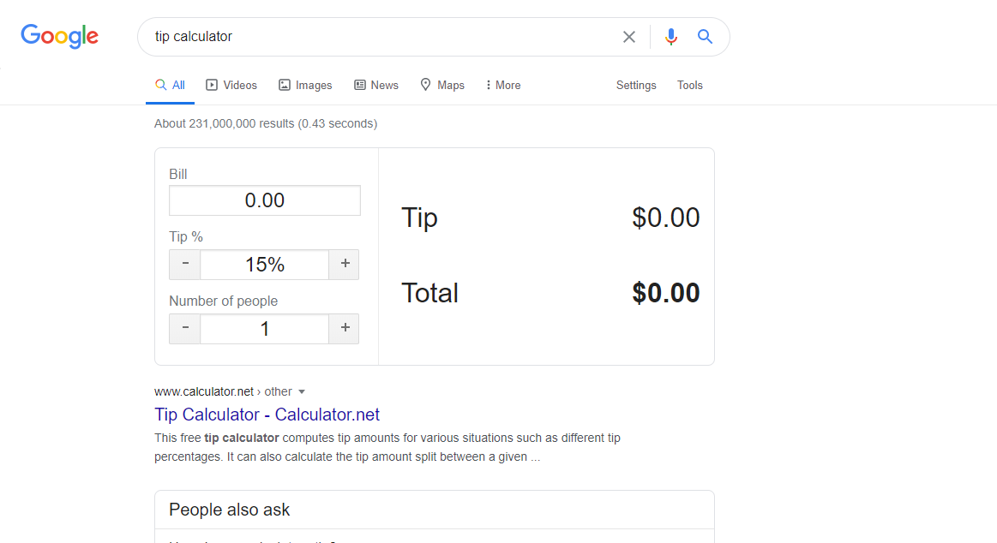Open Tip Calculator - Calculator.net result
The width and height of the screenshot is (997, 543).
click(x=267, y=415)
